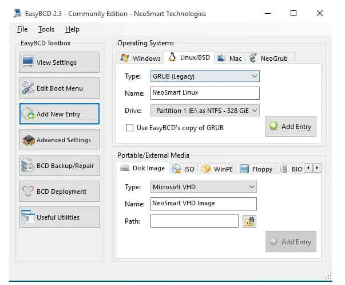345x285 pixels.
Task: Open the File menu
Action: [22, 29]
